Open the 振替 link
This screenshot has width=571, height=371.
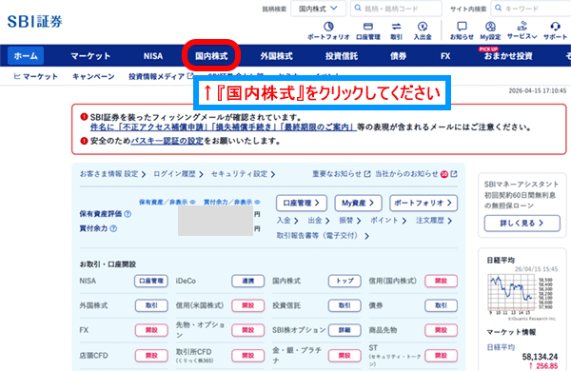coord(350,221)
